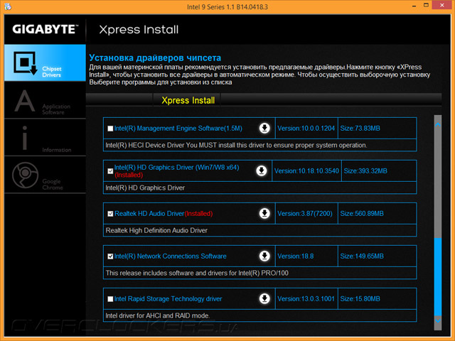Uncheck the Intel HD Graphics Driver checkbox
This screenshot has width=455, height=341.
point(110,171)
